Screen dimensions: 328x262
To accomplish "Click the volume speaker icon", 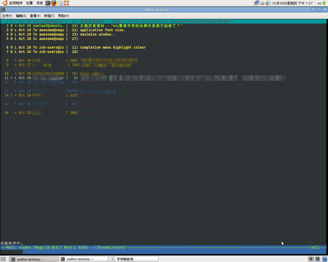I will pos(268,3).
